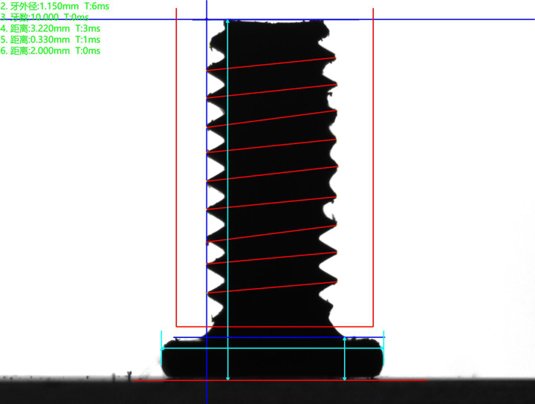
Task: Select the horizontal blue line at top
Action: (446, 19)
